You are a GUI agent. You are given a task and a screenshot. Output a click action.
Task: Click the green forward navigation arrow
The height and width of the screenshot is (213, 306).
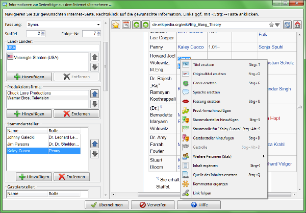(x=145, y=25)
